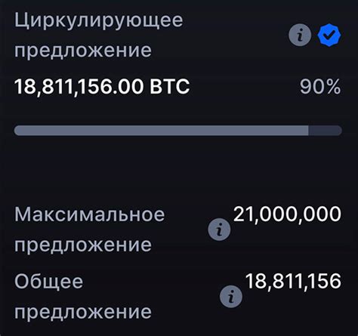Click info icon beside circulating supply heading

300,35
